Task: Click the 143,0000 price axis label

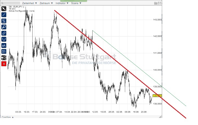Action: (157, 20)
